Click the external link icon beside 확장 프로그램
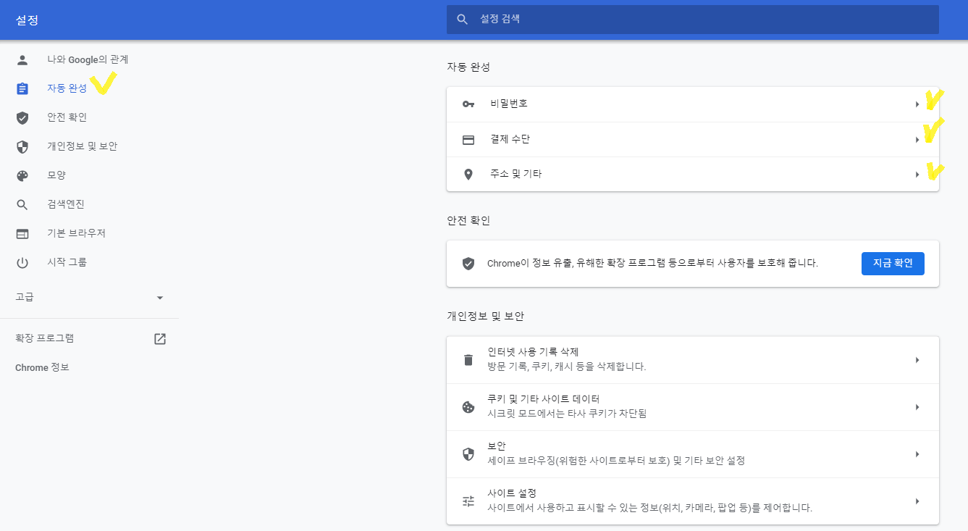This screenshot has width=968, height=531. [160, 338]
